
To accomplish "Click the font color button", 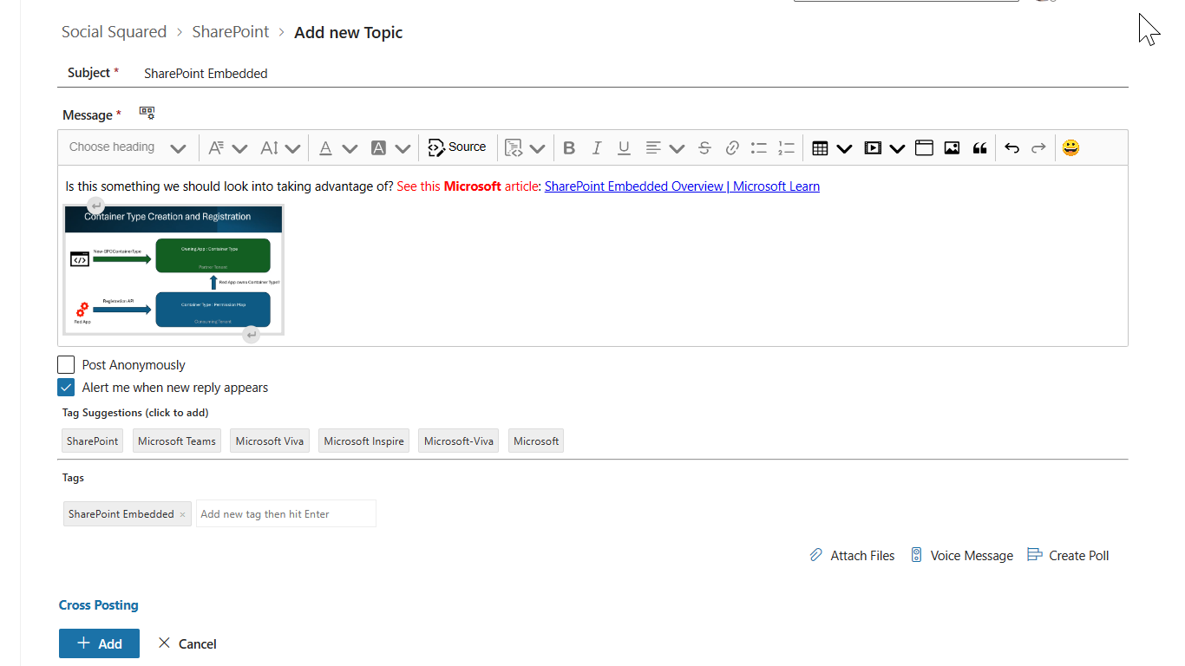I will [325, 148].
